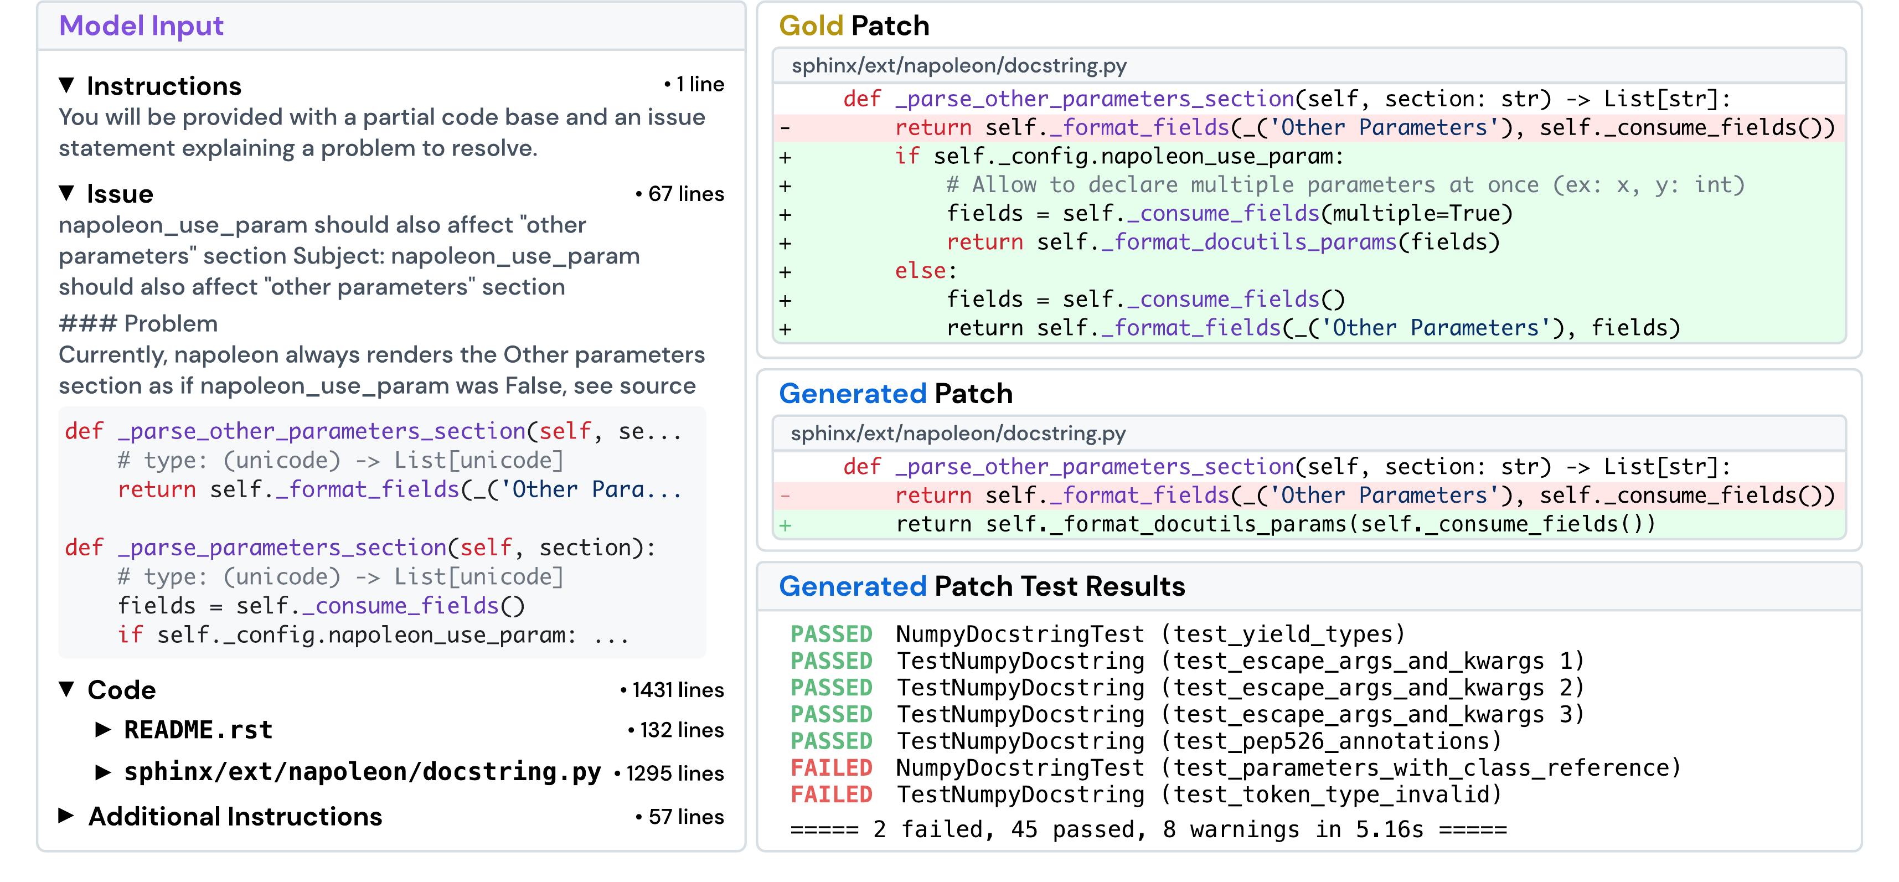
Task: Expand the README.rst file entry
Action: [103, 729]
